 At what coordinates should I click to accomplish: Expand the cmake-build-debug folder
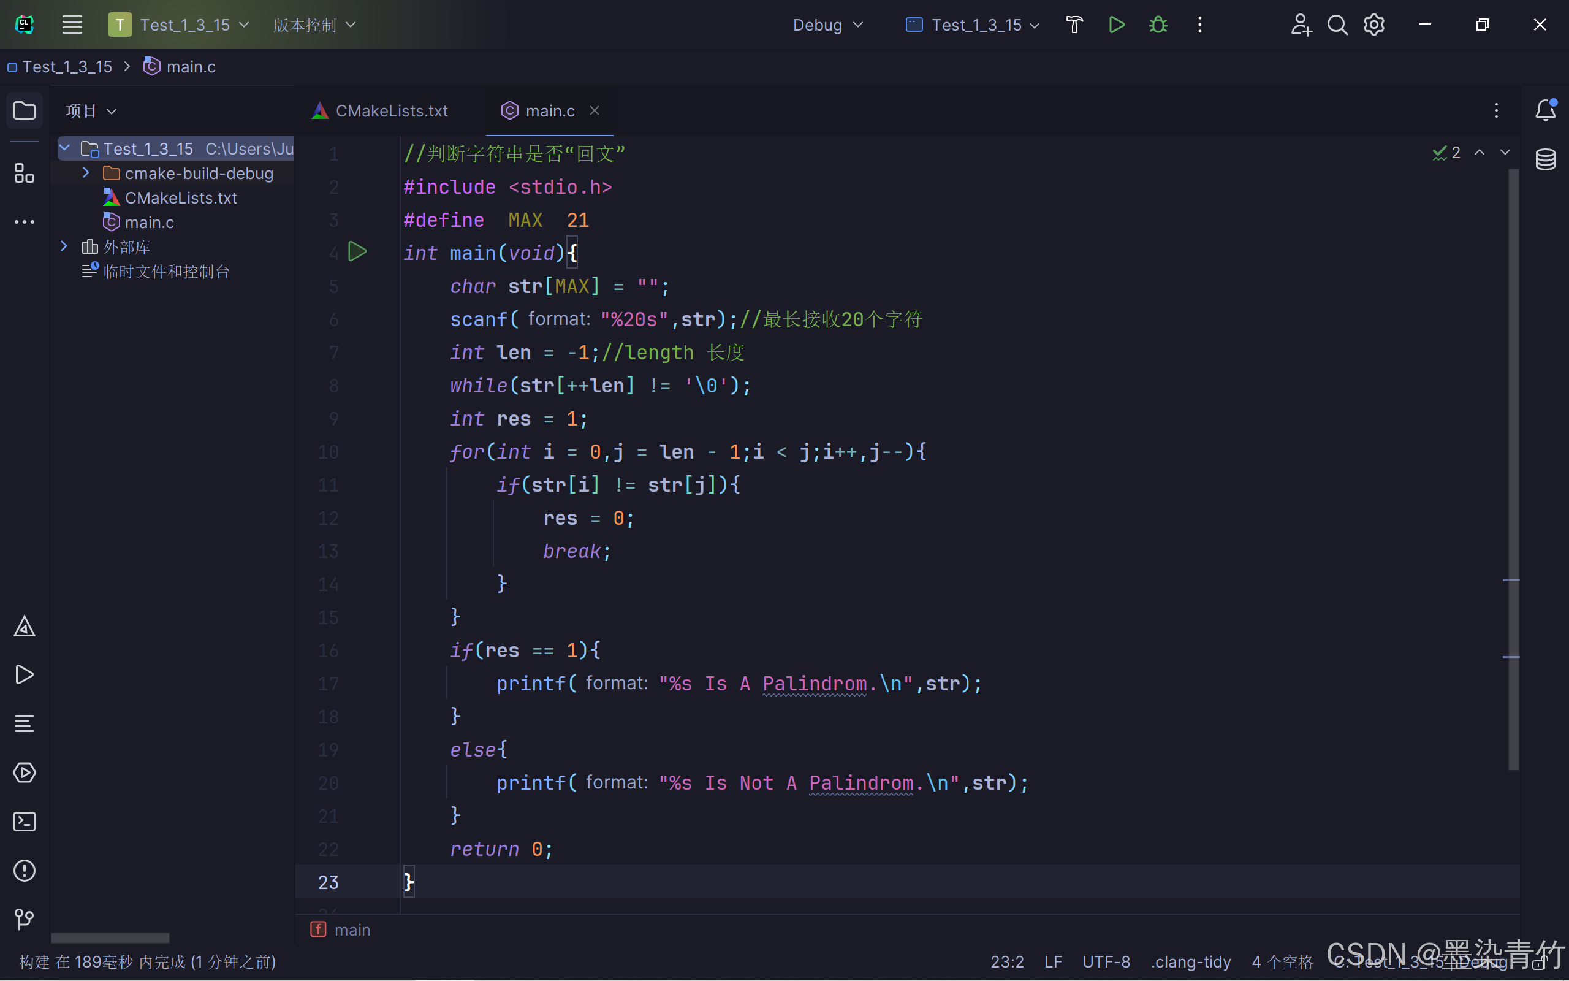pos(86,172)
